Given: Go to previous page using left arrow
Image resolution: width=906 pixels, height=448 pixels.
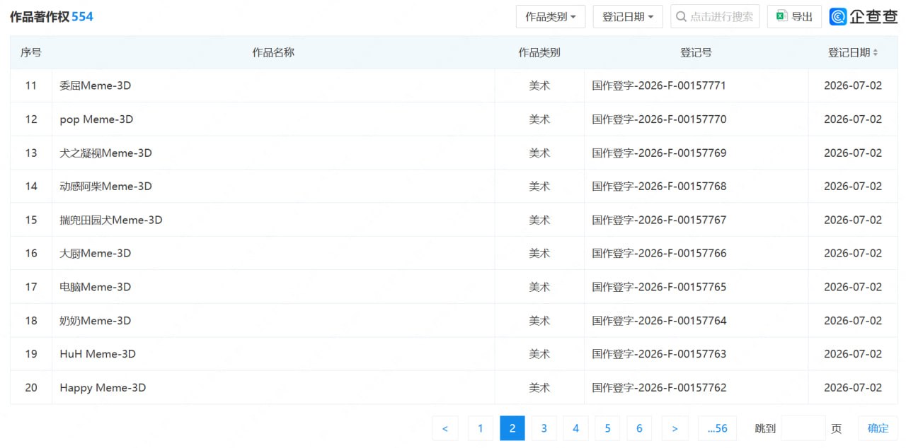Looking at the screenshot, I should (445, 428).
